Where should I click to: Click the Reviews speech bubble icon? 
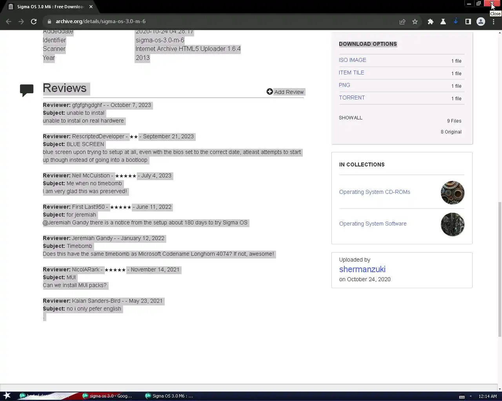[27, 90]
